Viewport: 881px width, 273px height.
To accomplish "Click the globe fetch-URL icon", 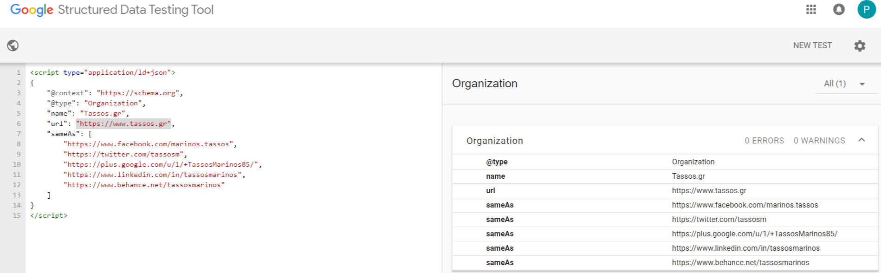I will click(x=13, y=45).
